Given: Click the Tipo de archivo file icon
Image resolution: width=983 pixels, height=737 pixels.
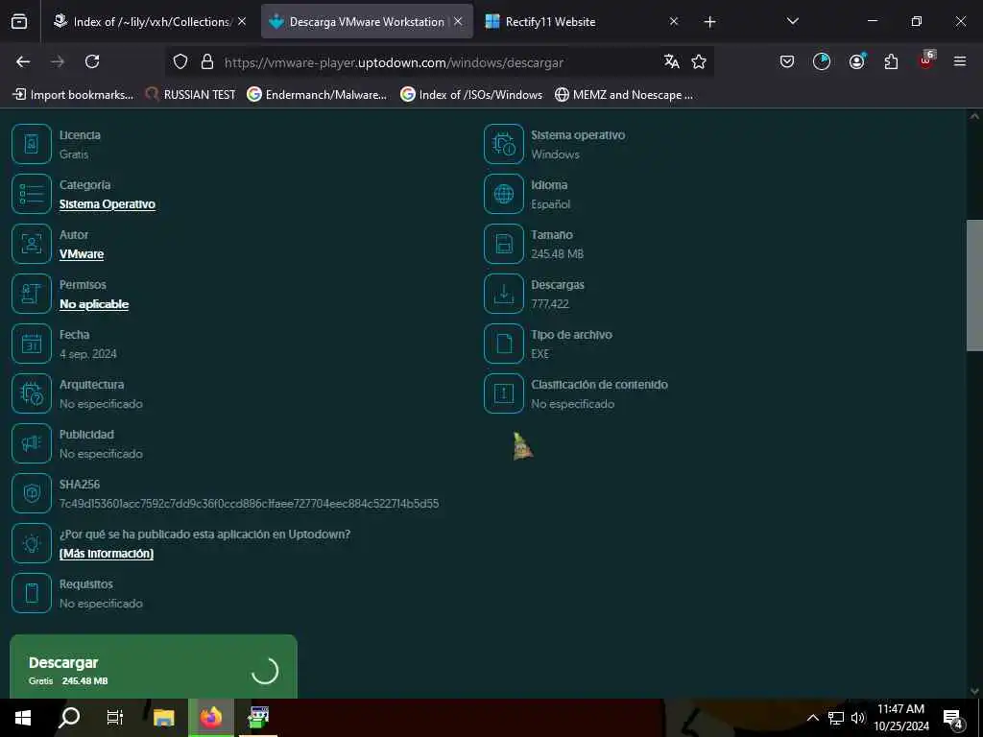Looking at the screenshot, I should pyautogui.click(x=503, y=344).
